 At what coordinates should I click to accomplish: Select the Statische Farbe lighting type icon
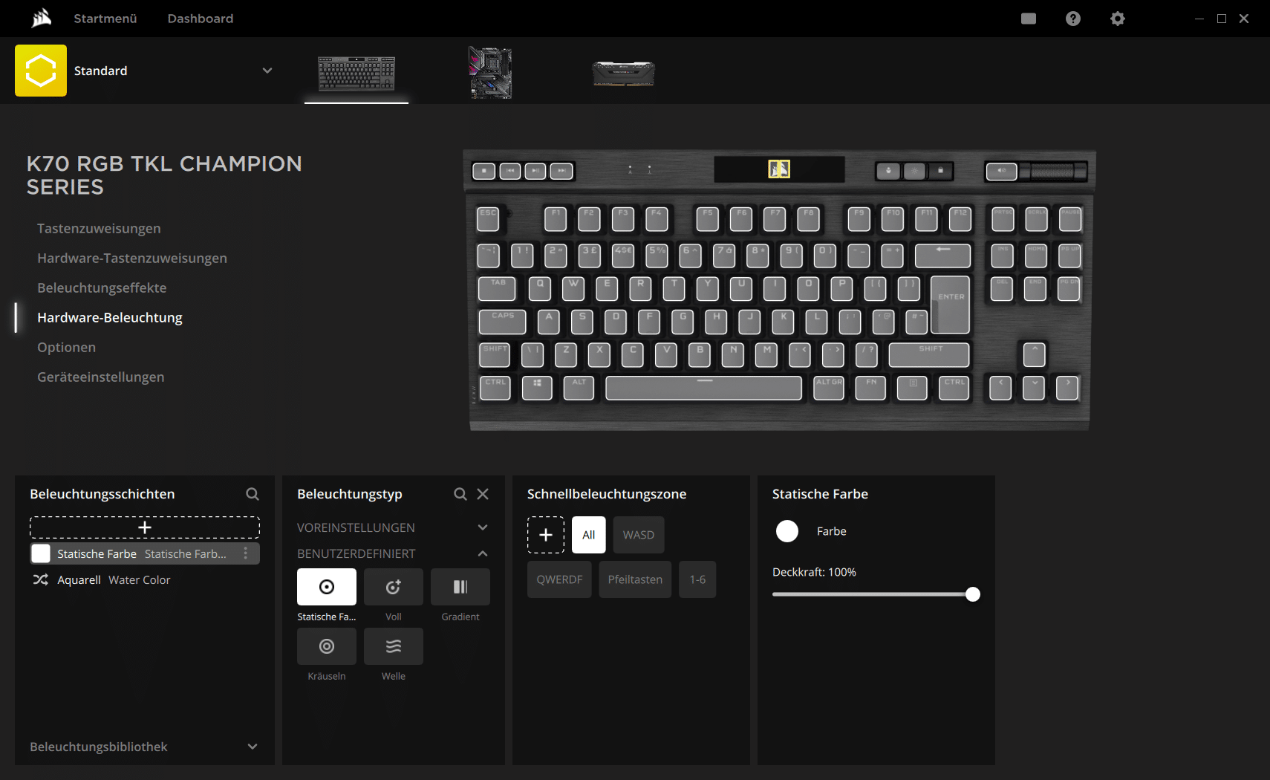(326, 587)
